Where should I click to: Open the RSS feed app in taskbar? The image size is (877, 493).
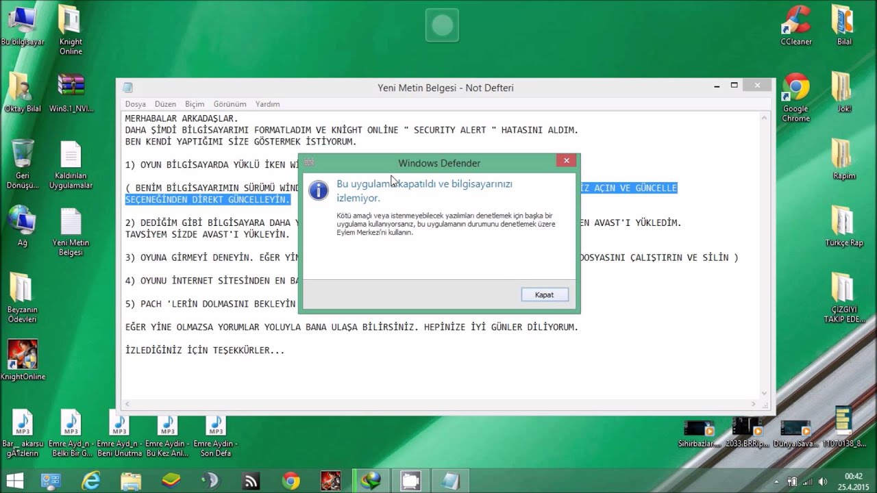point(251,481)
